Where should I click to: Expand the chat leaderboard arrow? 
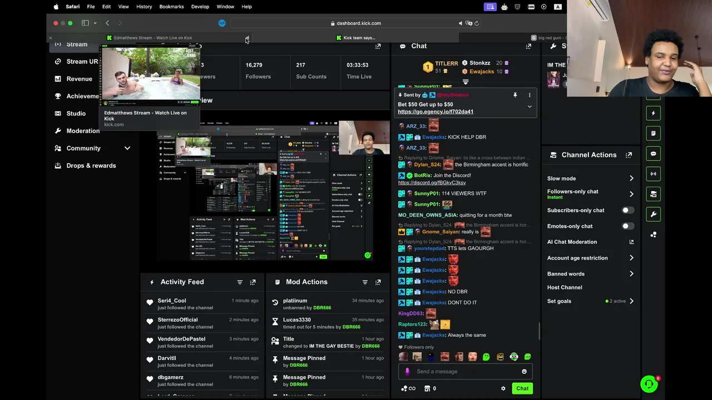point(466,82)
